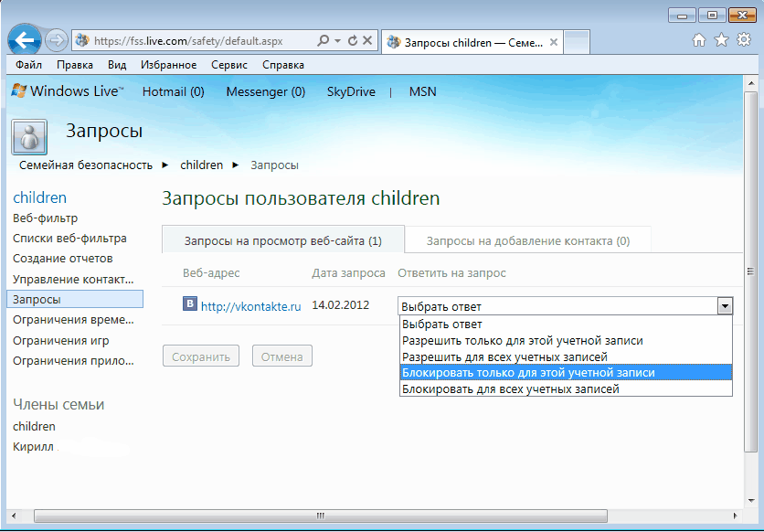Click the Отмена button

(x=282, y=356)
